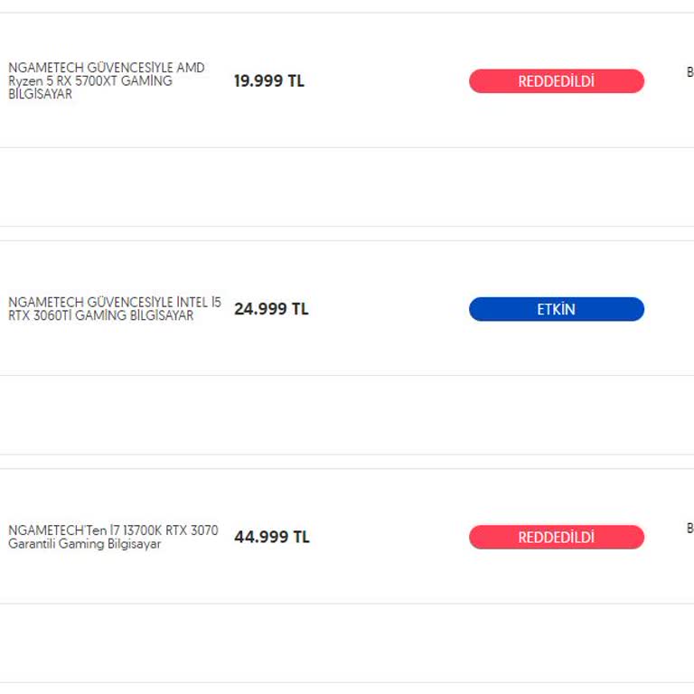Click blank space above the İ7 13700K listing title
Image resolution: width=694 pixels, height=694 pixels.
pyautogui.click(x=108, y=495)
